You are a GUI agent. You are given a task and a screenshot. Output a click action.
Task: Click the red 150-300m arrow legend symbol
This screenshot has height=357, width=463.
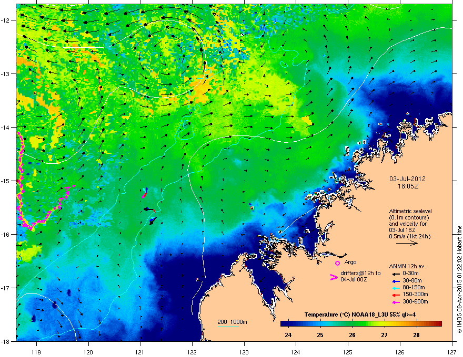tap(396, 295)
